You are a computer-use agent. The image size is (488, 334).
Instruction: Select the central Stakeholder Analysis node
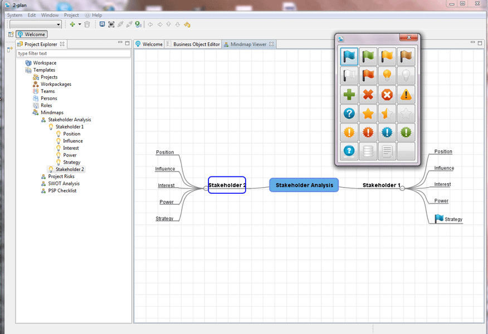tap(304, 185)
